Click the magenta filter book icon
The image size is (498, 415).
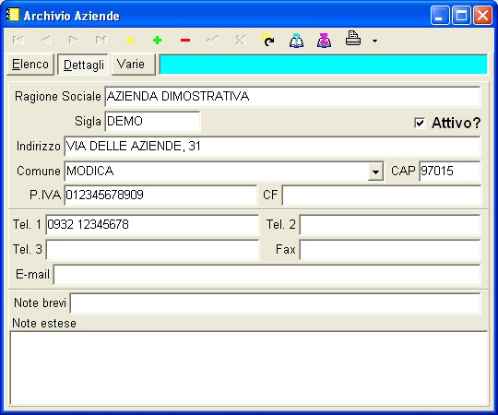point(325,41)
